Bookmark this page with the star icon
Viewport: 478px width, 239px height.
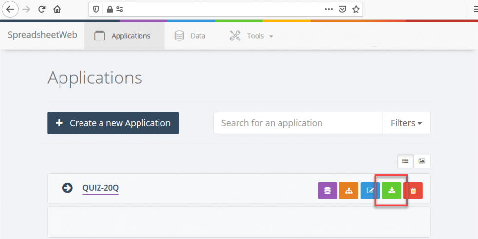pyautogui.click(x=356, y=9)
